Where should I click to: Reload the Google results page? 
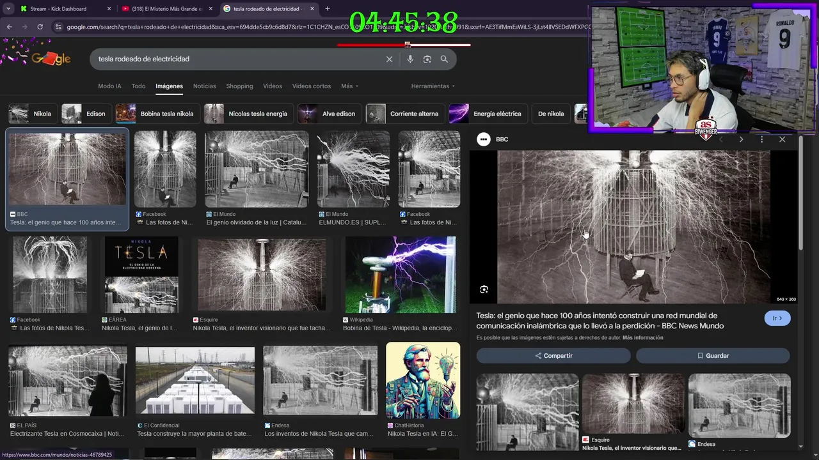(x=40, y=27)
